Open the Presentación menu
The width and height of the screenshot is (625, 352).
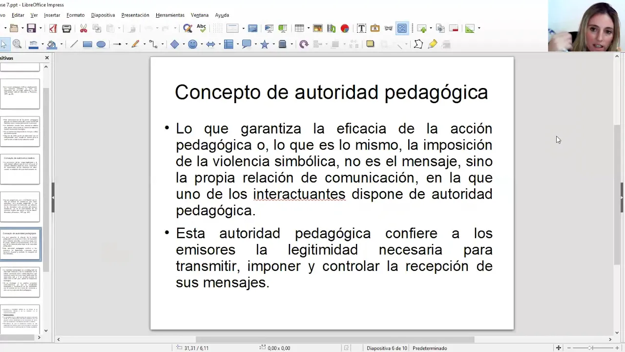point(135,15)
